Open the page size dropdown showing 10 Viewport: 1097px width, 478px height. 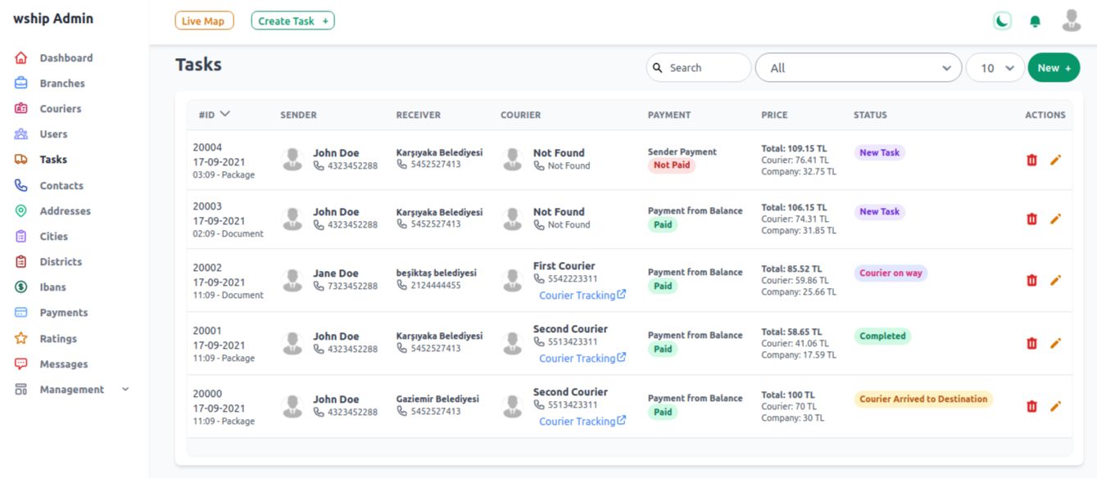(x=995, y=68)
